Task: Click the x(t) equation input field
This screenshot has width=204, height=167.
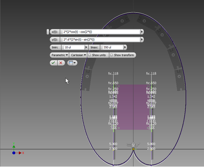Action: click(100, 32)
